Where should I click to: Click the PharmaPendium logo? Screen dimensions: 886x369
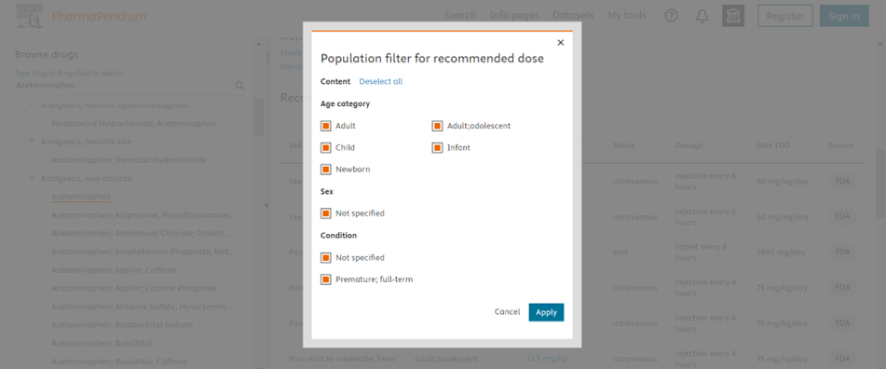(x=82, y=17)
